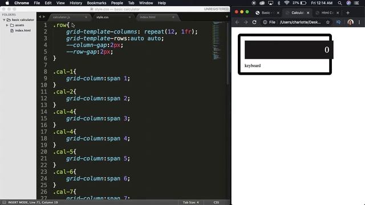Open the People menu
The width and height of the screenshot is (365, 205).
[117, 3]
